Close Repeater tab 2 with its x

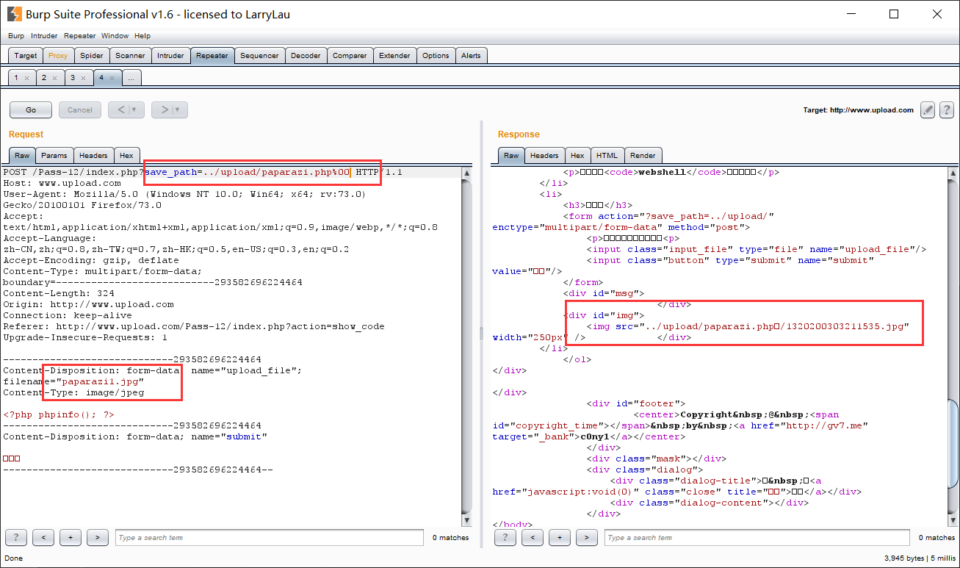pos(54,78)
